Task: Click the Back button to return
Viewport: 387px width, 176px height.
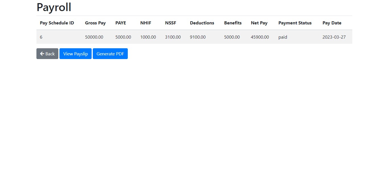Action: tap(47, 54)
